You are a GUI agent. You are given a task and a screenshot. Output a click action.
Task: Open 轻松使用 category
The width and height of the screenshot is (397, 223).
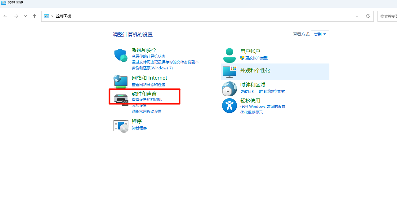pyautogui.click(x=250, y=100)
